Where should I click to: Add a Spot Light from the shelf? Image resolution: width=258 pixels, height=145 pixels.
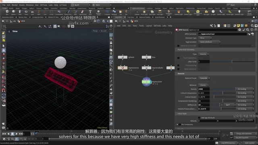pyautogui.click(x=152, y=12)
